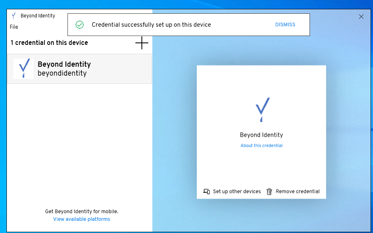Dismiss the success notification
This screenshot has height=233, width=373.
tap(285, 25)
